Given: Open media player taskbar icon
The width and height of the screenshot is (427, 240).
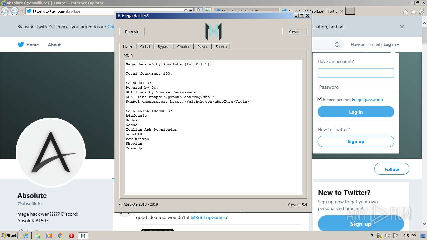Looking at the screenshot, I should point(49,236).
